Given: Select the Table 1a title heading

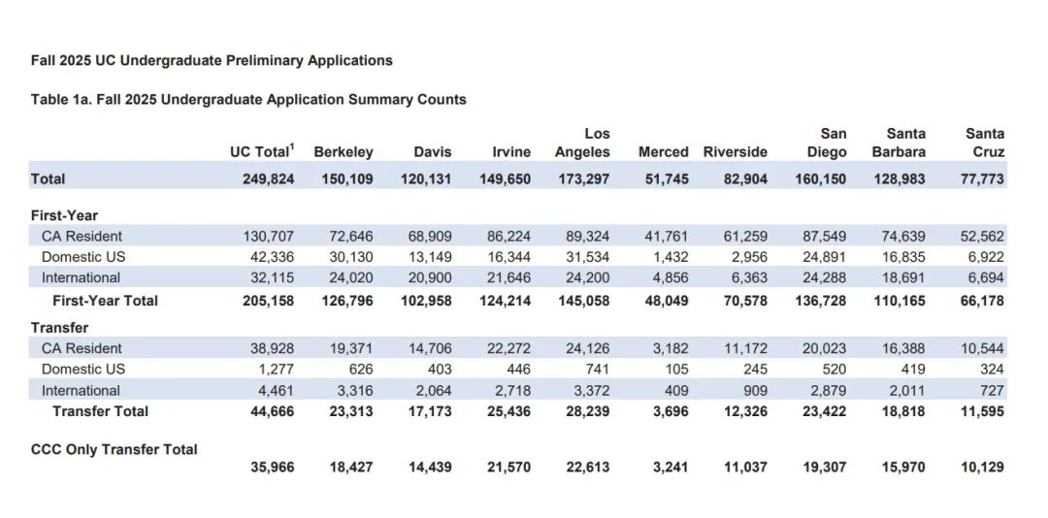Looking at the screenshot, I should pos(248,100).
